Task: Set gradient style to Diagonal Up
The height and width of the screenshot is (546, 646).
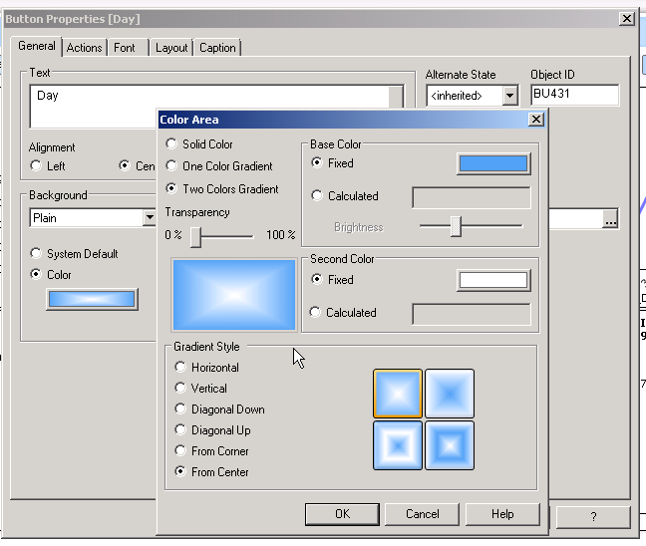Action: 212,429
